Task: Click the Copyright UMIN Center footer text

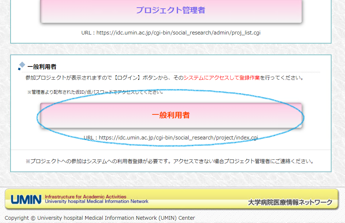Action: pyautogui.click(x=100, y=218)
